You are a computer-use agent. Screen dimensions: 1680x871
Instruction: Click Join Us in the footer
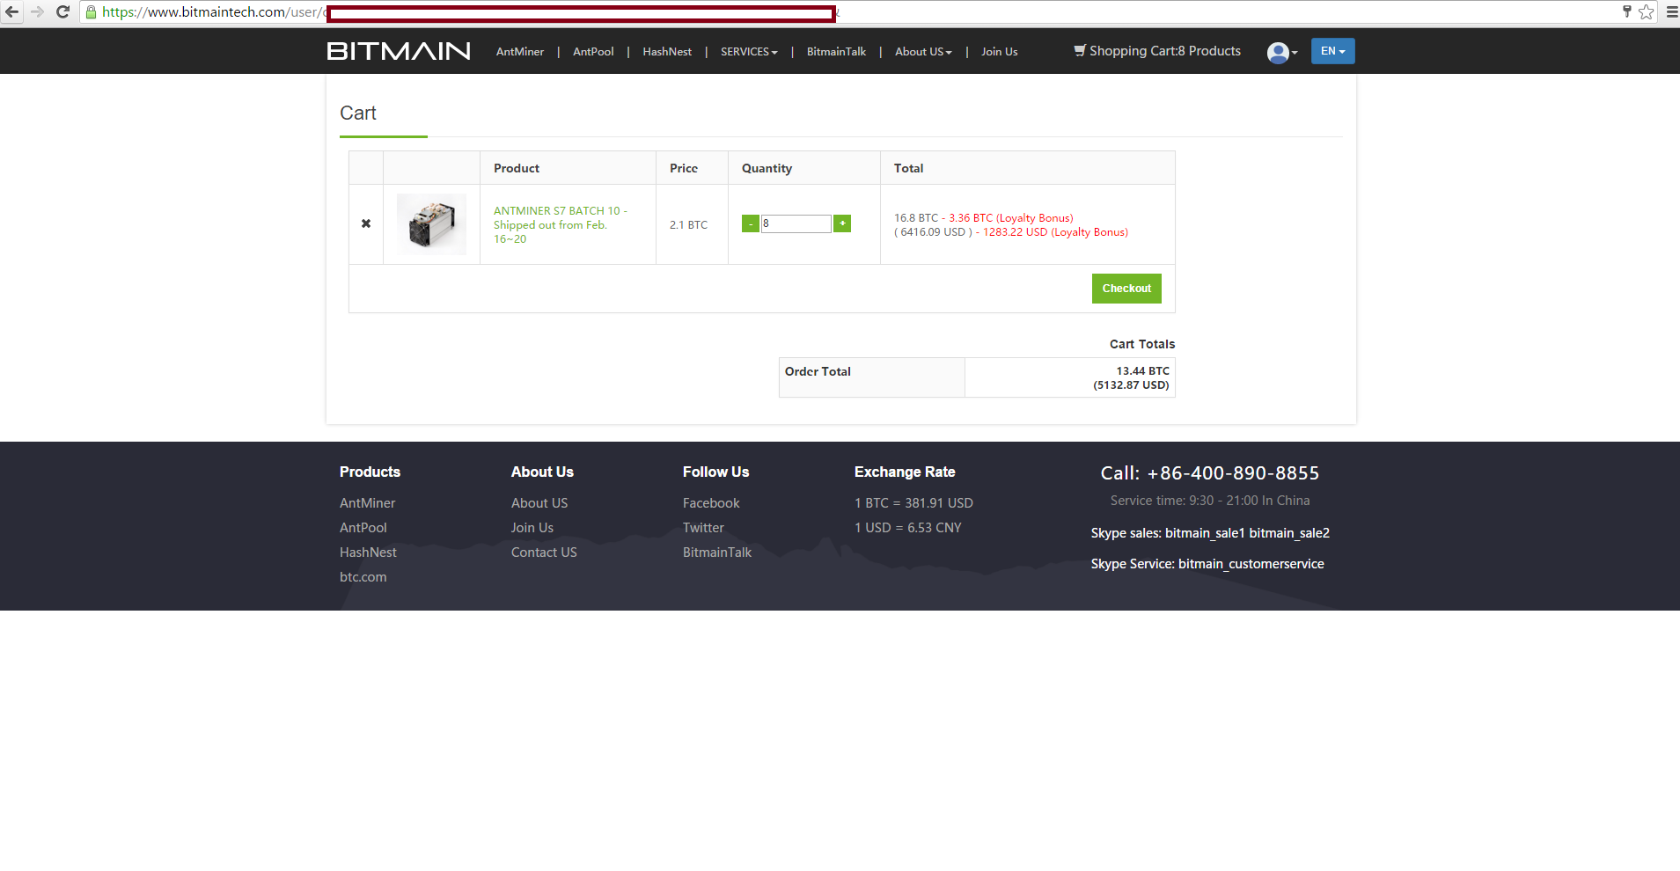[x=532, y=528]
